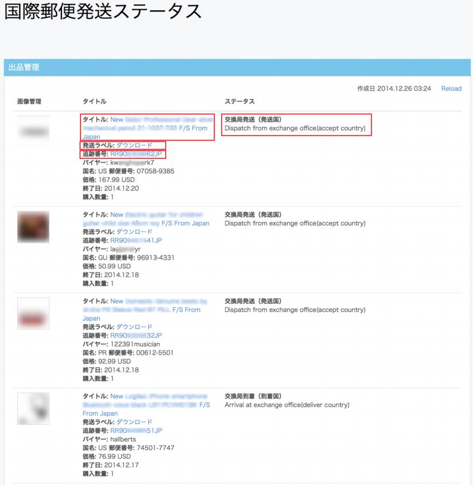Download shipping label for the GU order
Image resolution: width=473 pixels, height=485 pixels.
[134, 232]
